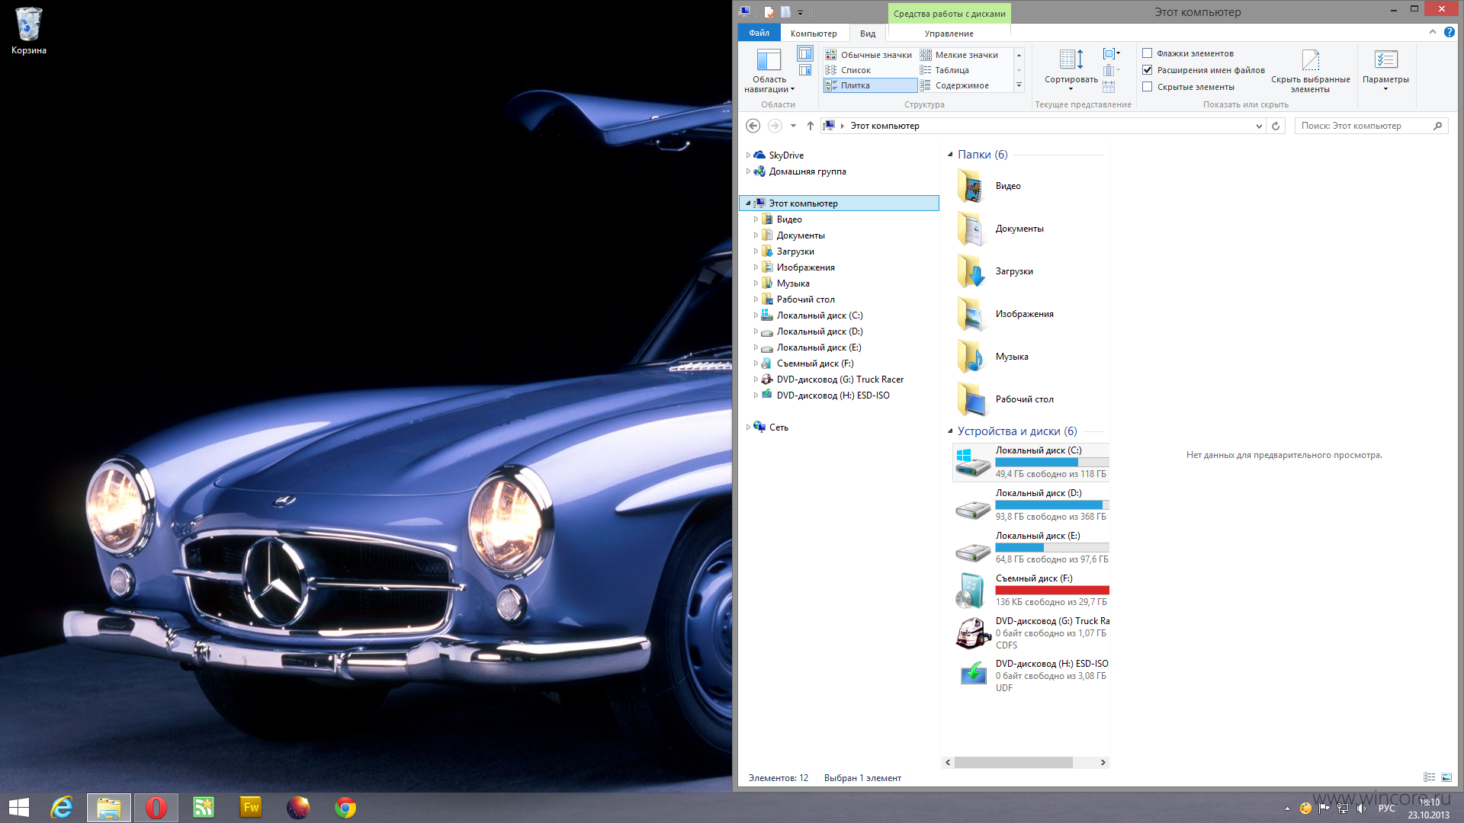Open the Windows Start button
Screen dimensions: 1464x823
point(18,807)
